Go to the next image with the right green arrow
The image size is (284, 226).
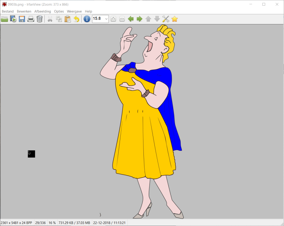tap(140, 19)
